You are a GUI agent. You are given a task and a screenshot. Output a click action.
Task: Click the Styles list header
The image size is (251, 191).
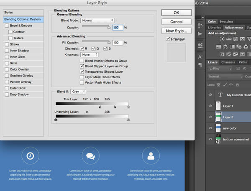[x=23, y=13]
